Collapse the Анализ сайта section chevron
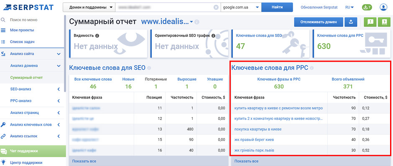The height and width of the screenshot is (166, 393). click(x=59, y=54)
